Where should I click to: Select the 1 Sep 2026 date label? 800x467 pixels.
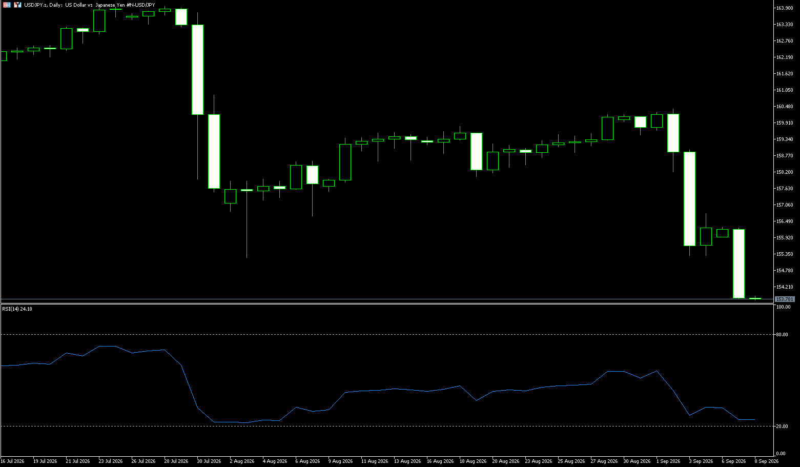tap(668, 461)
